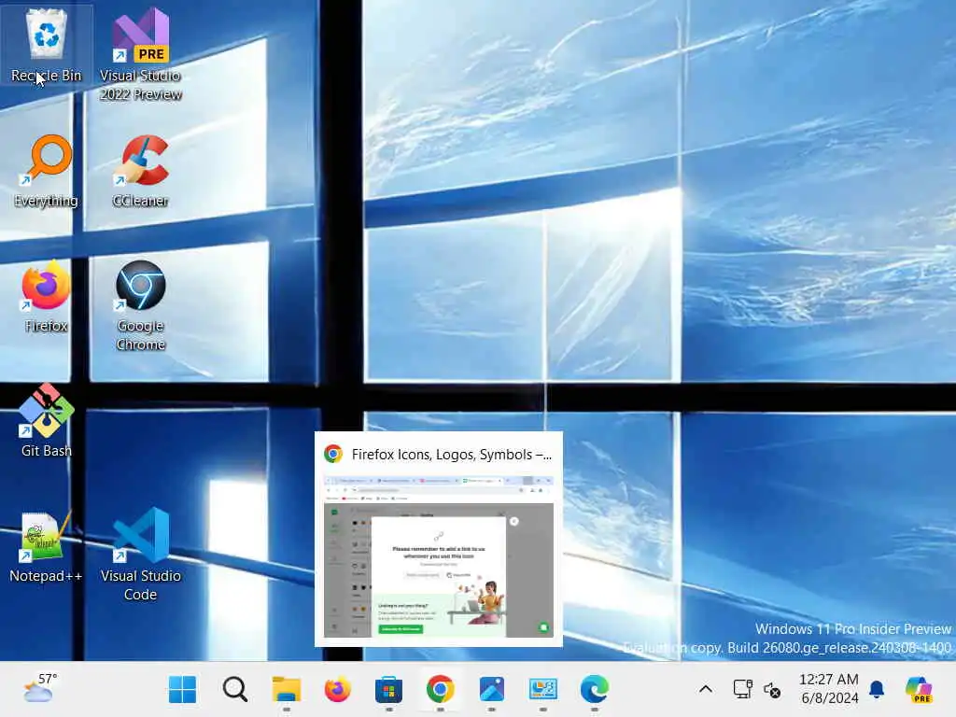Launch Visual Studio 2022 Preview shortcut
956x717 pixels.
[141, 53]
